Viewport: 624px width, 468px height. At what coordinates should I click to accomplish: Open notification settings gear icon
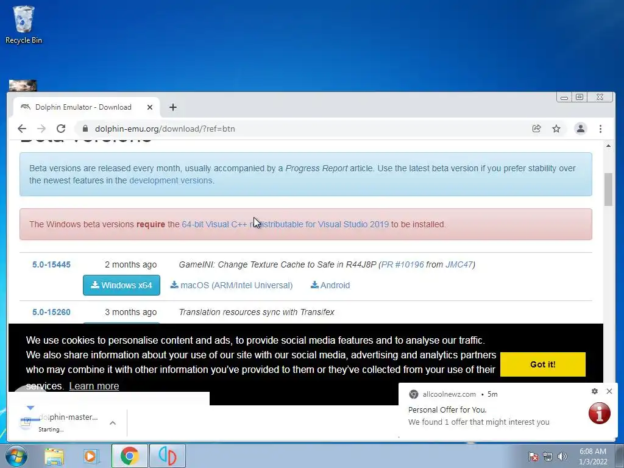tap(595, 391)
